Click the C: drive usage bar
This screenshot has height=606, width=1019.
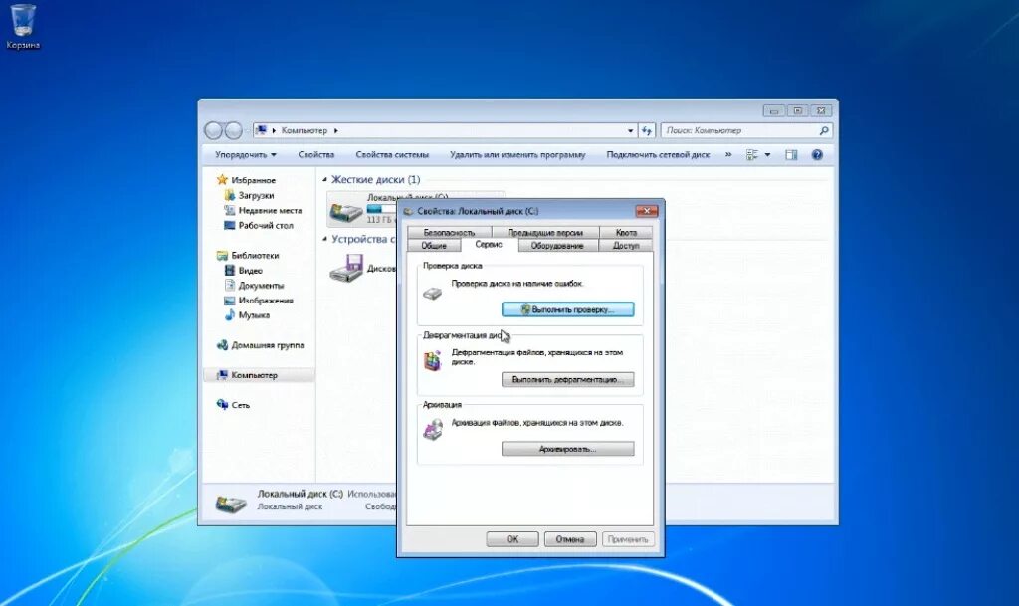pos(381,209)
